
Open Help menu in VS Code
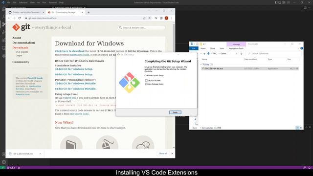pos(61,2)
